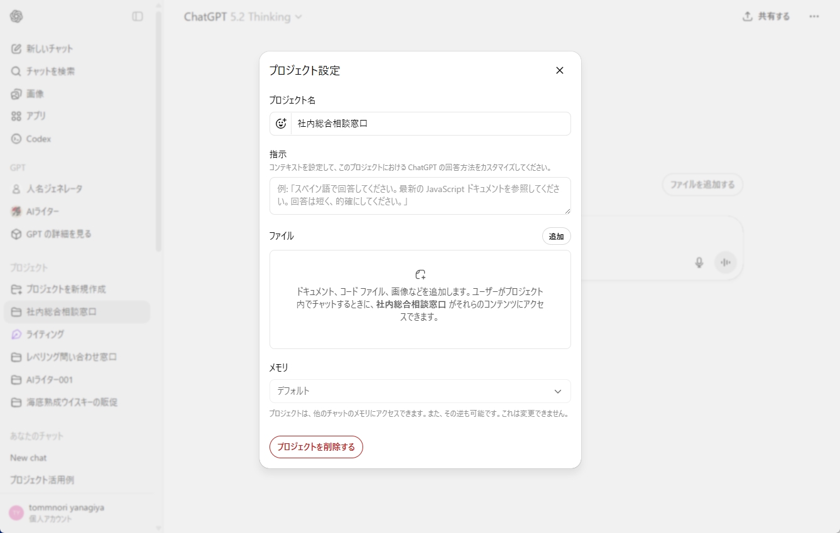Open the 海底熟成ウイスキーの販促 project

[77, 402]
